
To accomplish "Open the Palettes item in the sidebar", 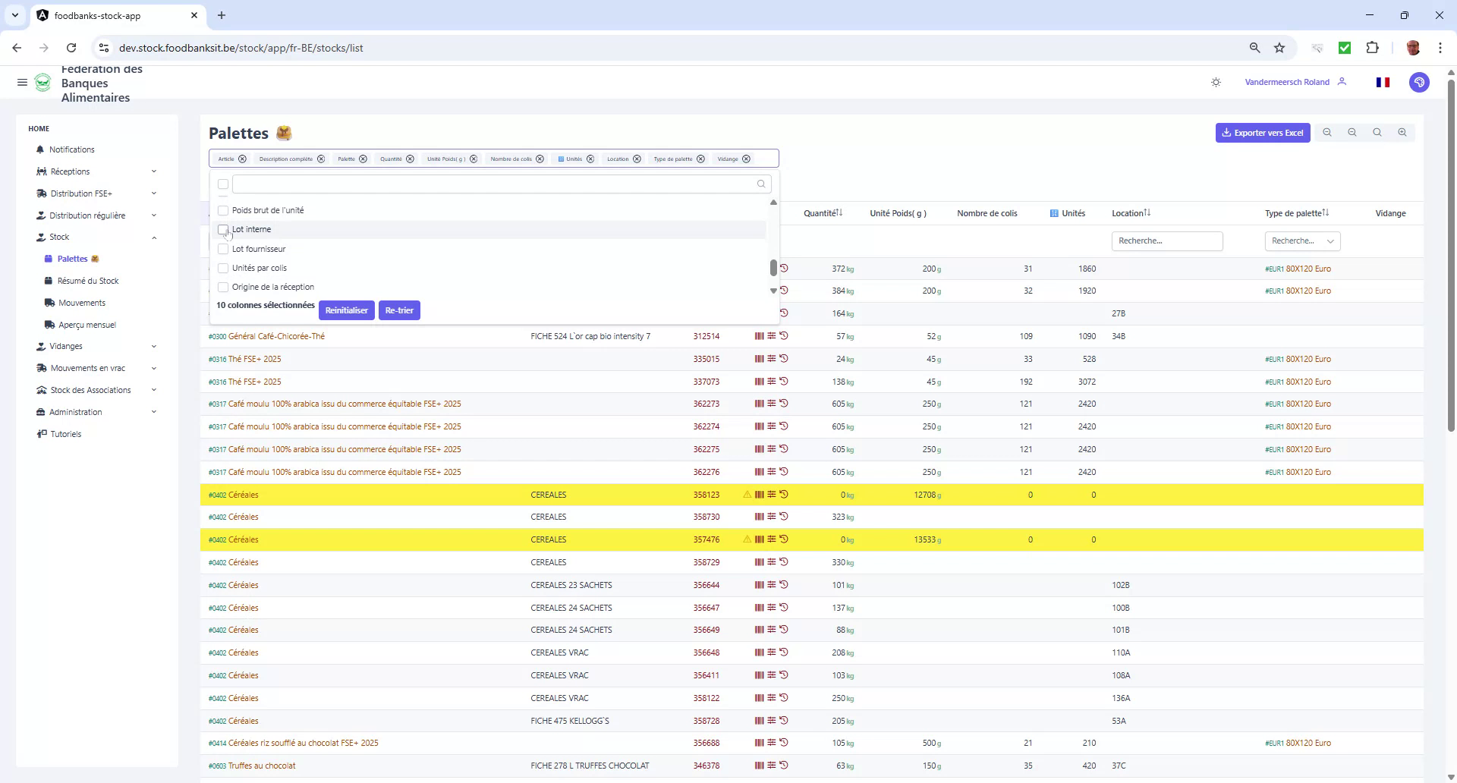I will 71,259.
